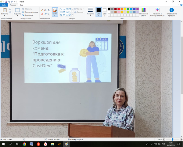Choose the Text tool (letter A)
This screenshot has width=183, height=147.
[x=49, y=10]
